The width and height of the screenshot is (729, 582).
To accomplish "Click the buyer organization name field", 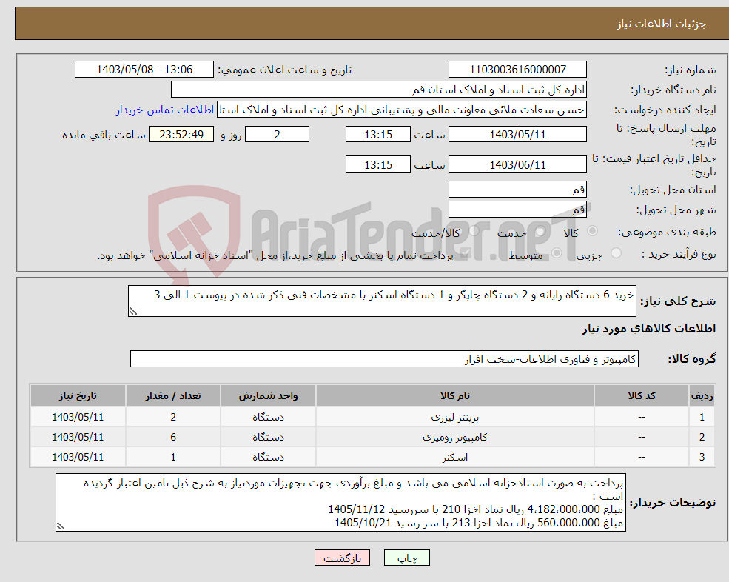I will (x=378, y=90).
